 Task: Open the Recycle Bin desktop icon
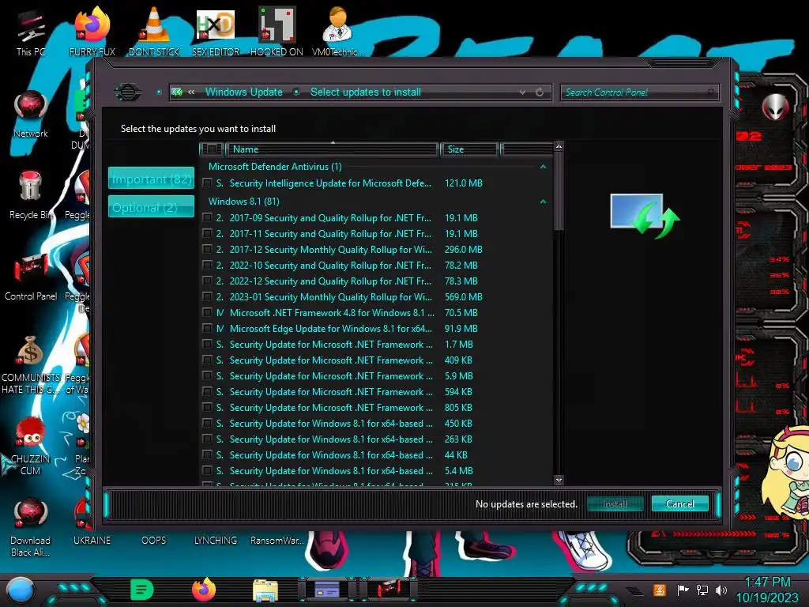pyautogui.click(x=31, y=195)
